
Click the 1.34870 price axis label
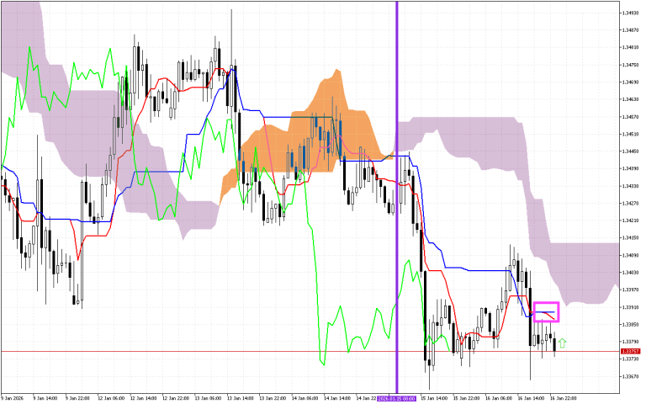[x=631, y=30]
